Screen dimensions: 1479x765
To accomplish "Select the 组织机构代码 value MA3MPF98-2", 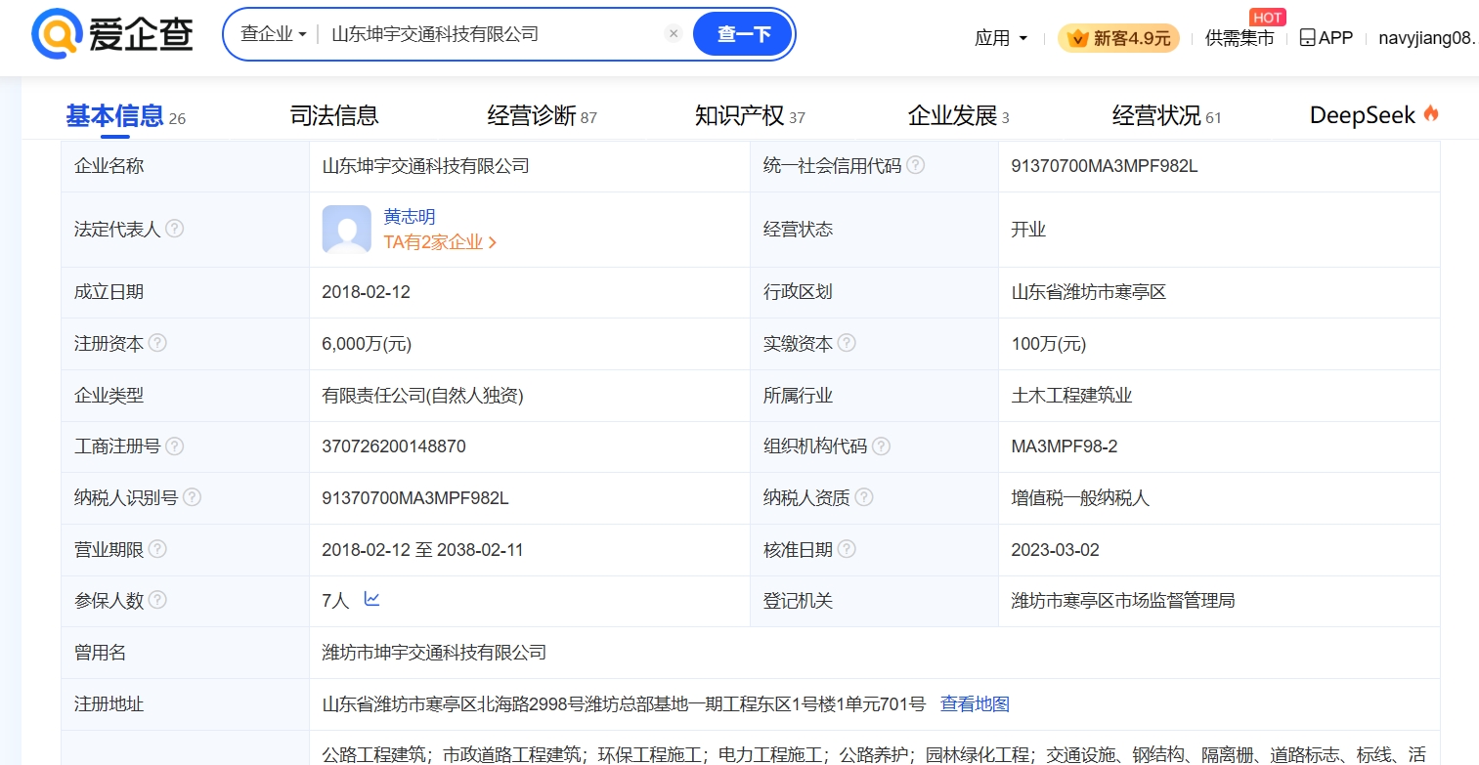I will pyautogui.click(x=1065, y=446).
